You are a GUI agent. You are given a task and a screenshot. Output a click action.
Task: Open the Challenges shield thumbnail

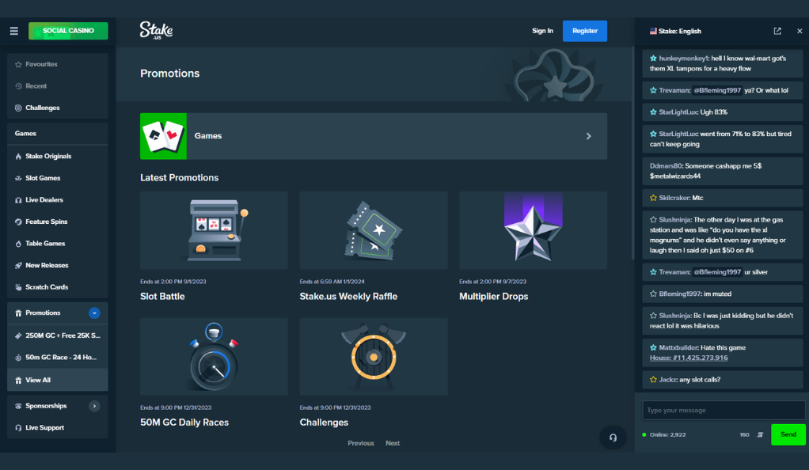click(374, 357)
